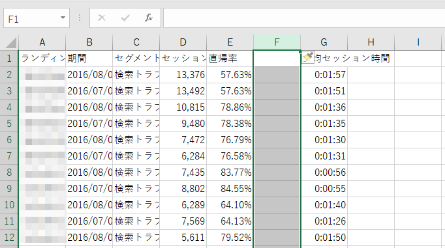The image size is (445, 248).
Task: Click sessions cell 6,284
Action: (183, 156)
